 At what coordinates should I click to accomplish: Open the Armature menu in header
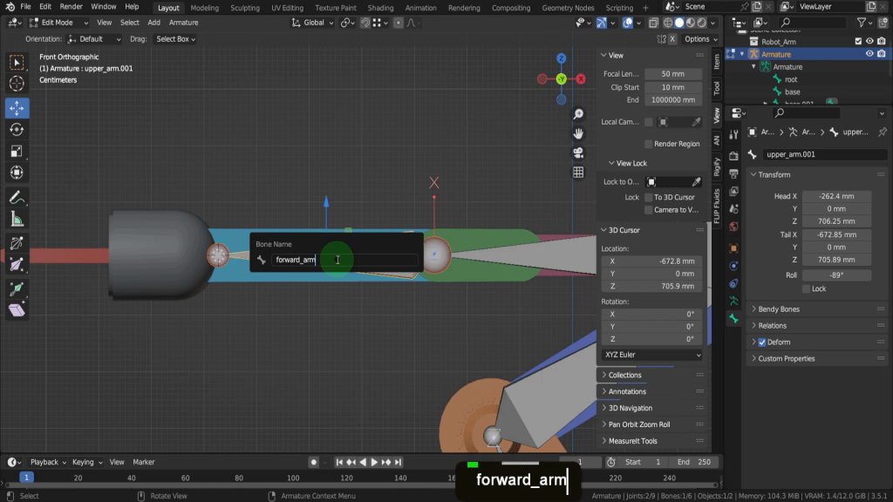(183, 23)
